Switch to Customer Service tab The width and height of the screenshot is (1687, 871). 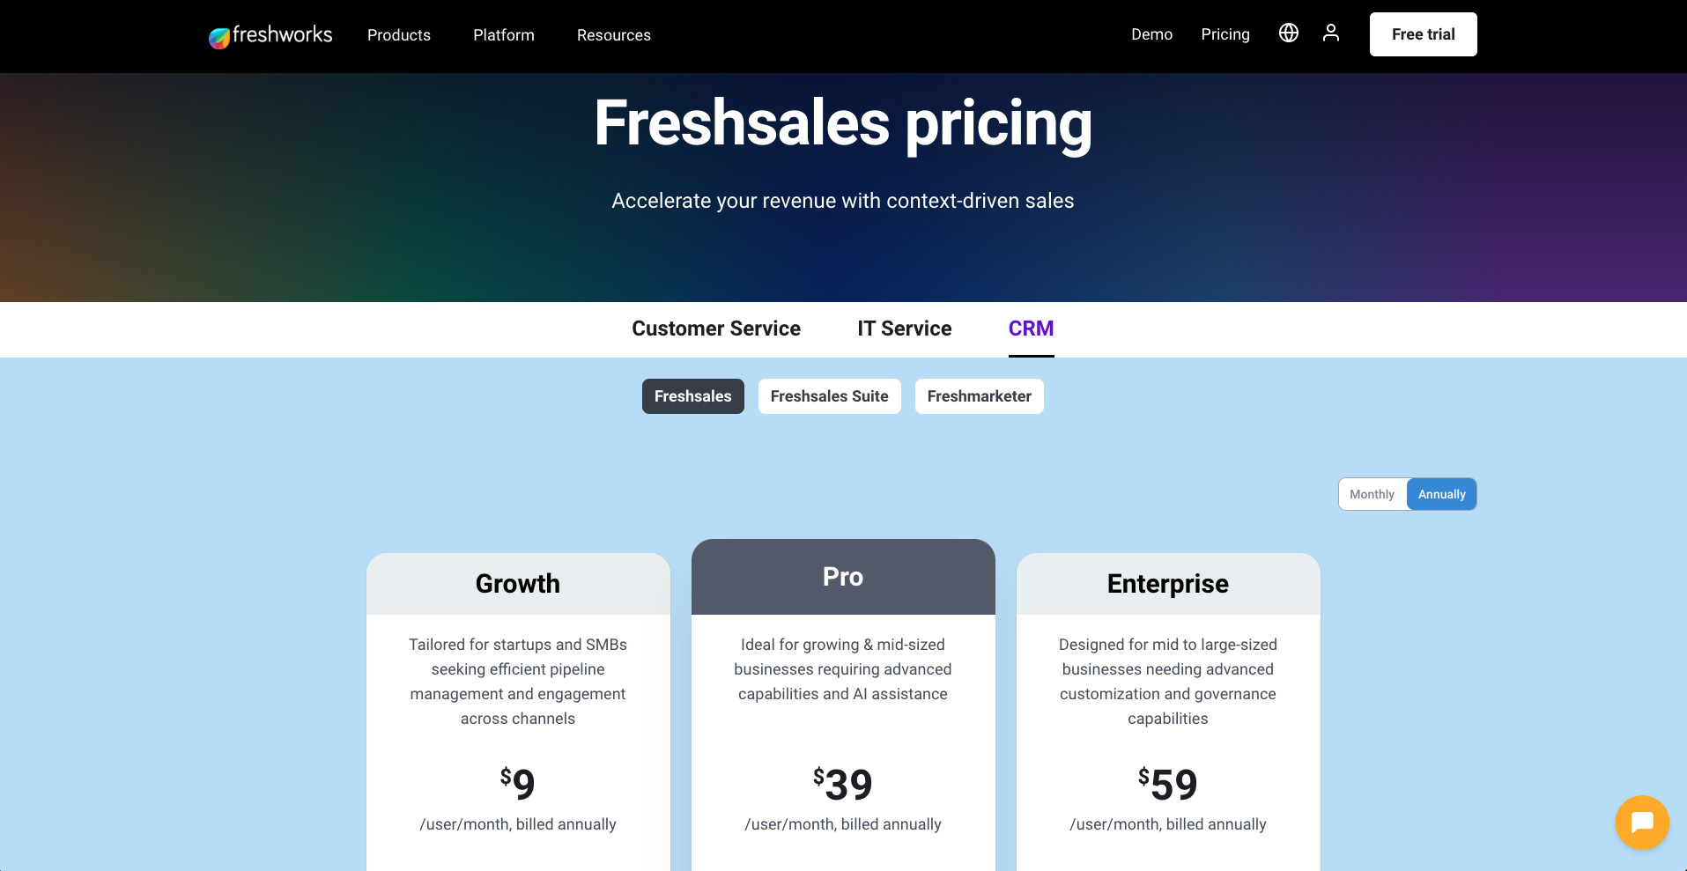click(x=716, y=328)
